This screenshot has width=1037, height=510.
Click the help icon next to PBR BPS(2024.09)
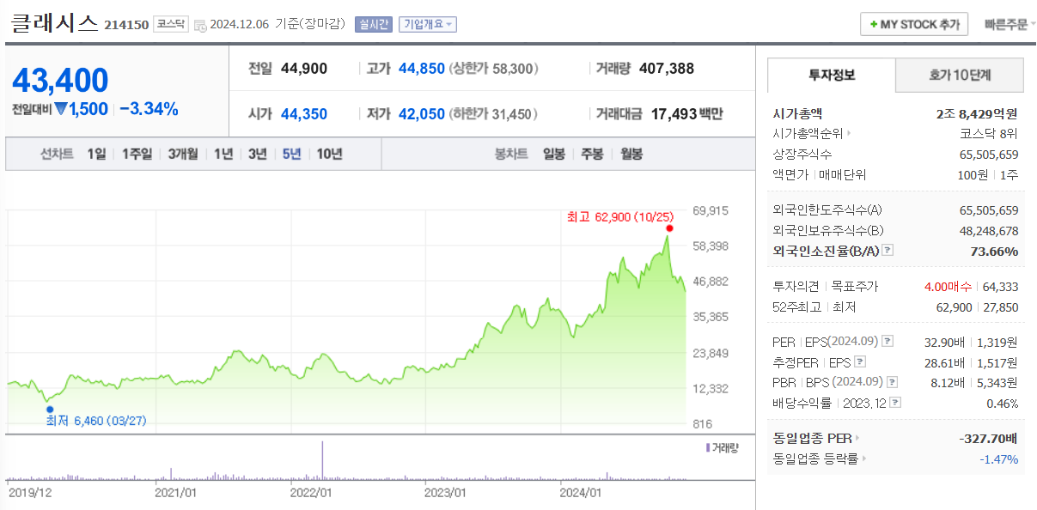(x=893, y=382)
